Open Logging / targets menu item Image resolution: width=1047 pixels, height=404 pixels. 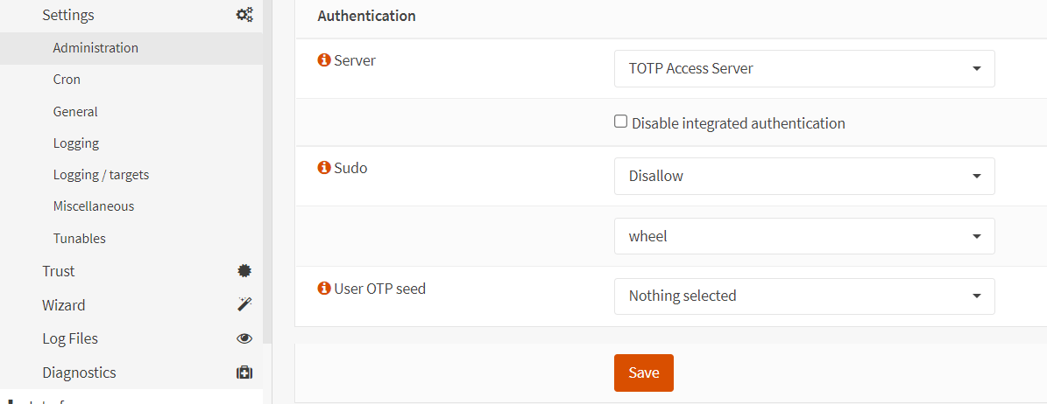point(101,175)
